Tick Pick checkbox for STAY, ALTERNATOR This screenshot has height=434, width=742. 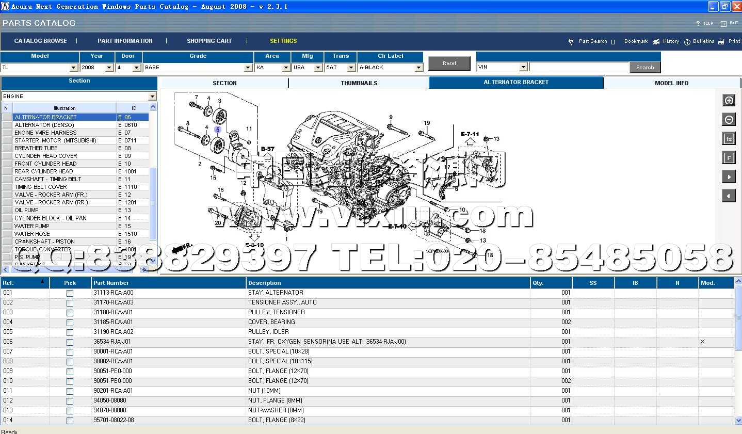point(70,293)
